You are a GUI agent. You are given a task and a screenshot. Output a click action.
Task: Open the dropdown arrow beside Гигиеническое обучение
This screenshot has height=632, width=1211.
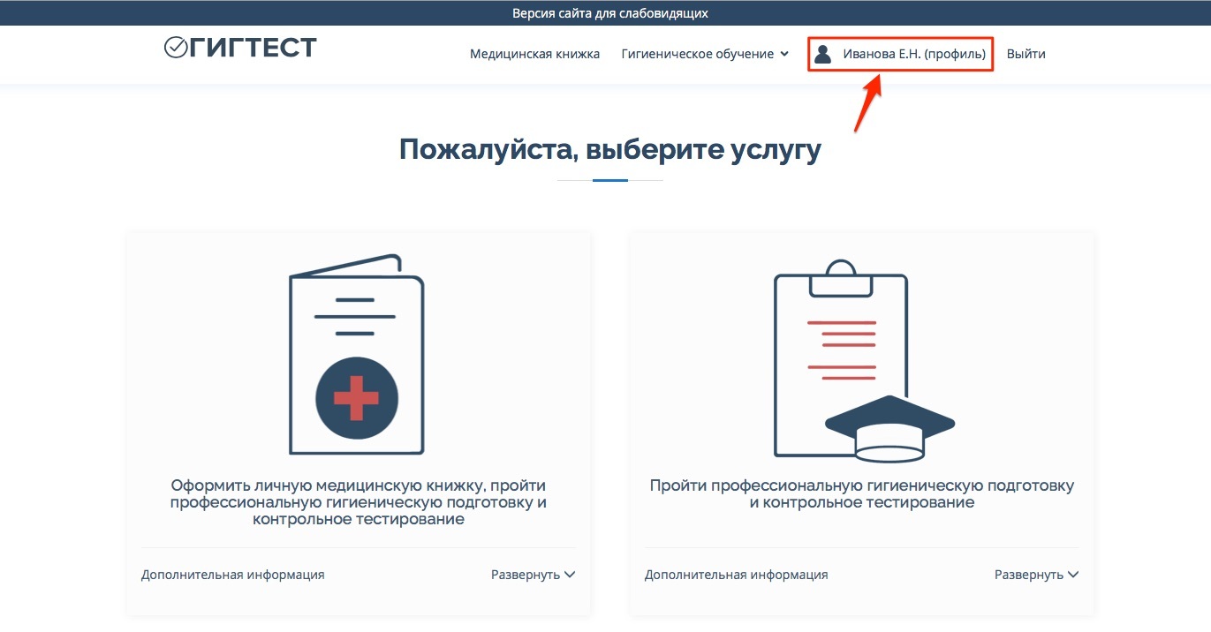pyautogui.click(x=783, y=54)
